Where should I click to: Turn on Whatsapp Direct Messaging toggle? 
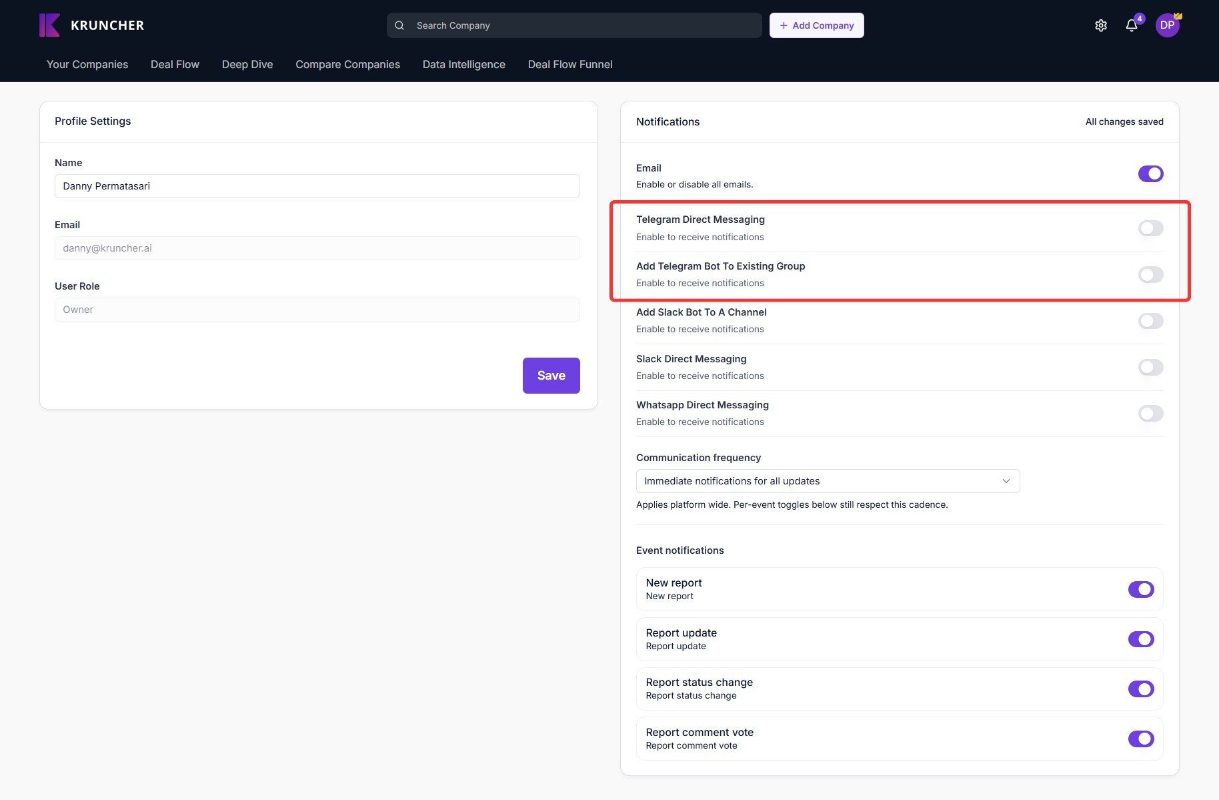(1150, 414)
